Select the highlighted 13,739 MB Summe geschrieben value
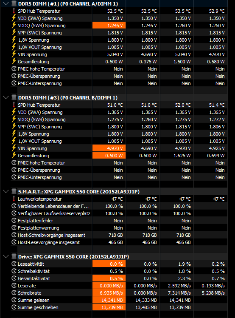 click(109, 307)
